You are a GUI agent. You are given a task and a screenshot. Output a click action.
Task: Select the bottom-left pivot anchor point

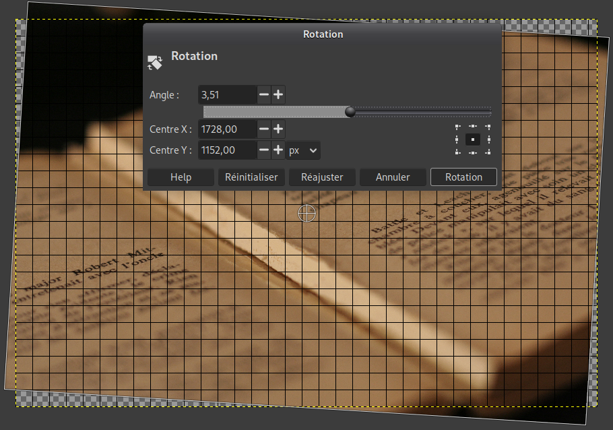coord(458,152)
